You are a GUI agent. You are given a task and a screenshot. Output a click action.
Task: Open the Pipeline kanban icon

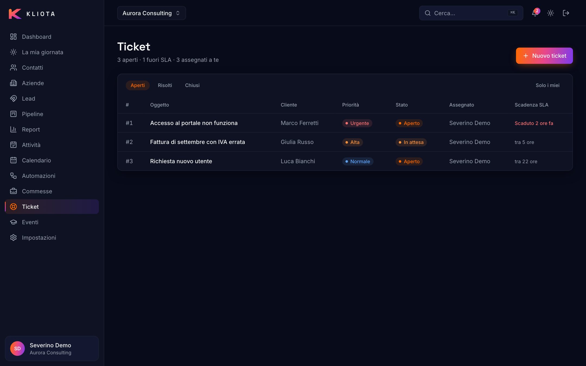[13, 114]
